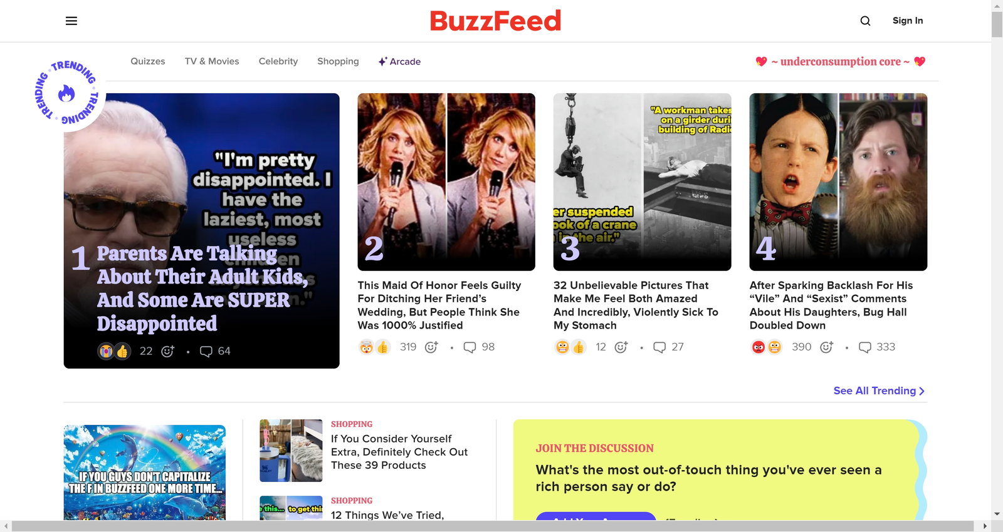This screenshot has width=1003, height=532.
Task: Add reaction to Maid Of Honor article
Action: [x=431, y=347]
